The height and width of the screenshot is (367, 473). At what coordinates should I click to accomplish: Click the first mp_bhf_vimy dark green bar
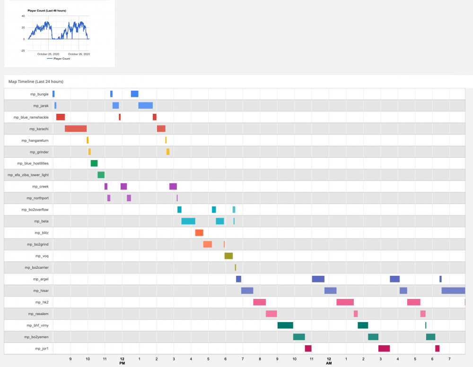[x=285, y=325]
